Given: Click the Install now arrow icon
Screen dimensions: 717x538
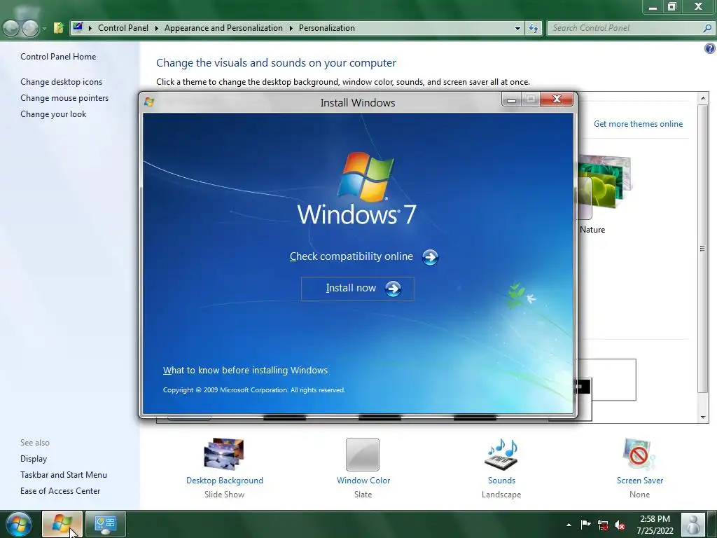Looking at the screenshot, I should (x=394, y=289).
